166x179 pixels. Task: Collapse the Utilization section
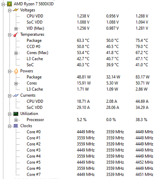click(10, 114)
